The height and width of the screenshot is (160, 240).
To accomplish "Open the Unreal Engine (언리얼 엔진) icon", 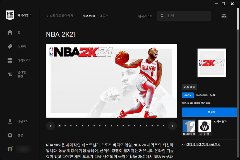I will [10, 74].
